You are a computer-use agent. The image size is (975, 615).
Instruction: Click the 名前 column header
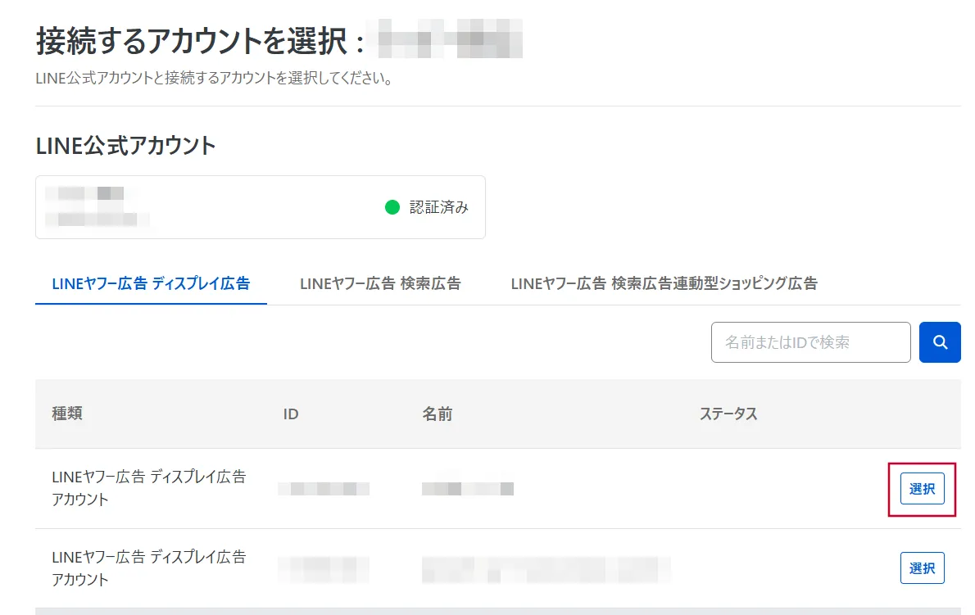point(437,414)
